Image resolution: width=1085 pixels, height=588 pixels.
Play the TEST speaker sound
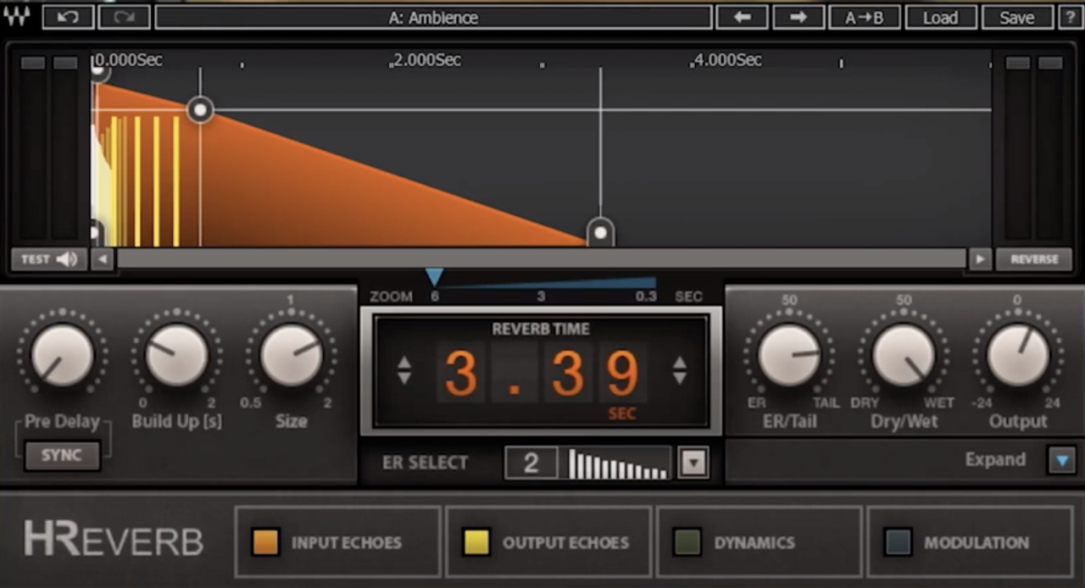pos(48,259)
